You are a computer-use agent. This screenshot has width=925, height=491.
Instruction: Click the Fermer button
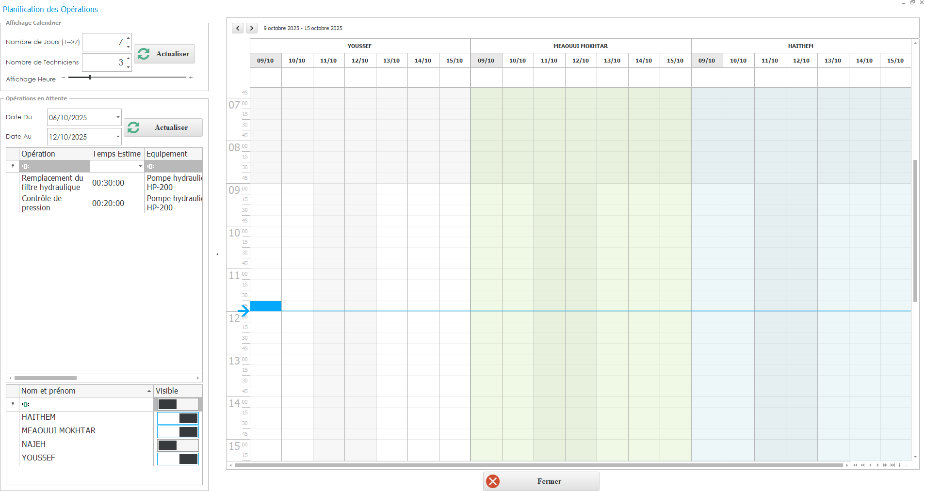(541, 481)
